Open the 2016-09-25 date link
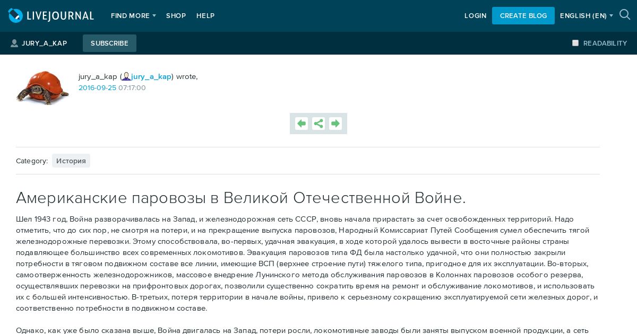 (x=97, y=88)
